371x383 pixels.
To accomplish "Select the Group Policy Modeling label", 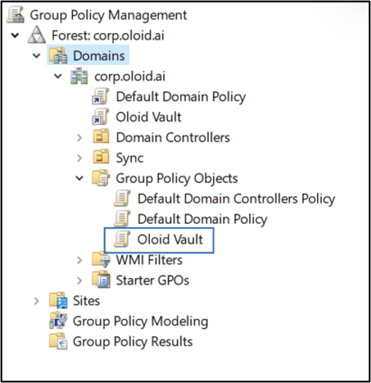I will 140,321.
